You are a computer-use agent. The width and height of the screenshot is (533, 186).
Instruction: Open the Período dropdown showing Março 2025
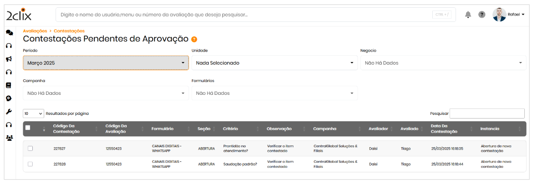pos(106,63)
